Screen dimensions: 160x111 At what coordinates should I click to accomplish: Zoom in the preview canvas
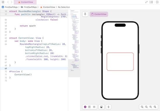(155, 107)
